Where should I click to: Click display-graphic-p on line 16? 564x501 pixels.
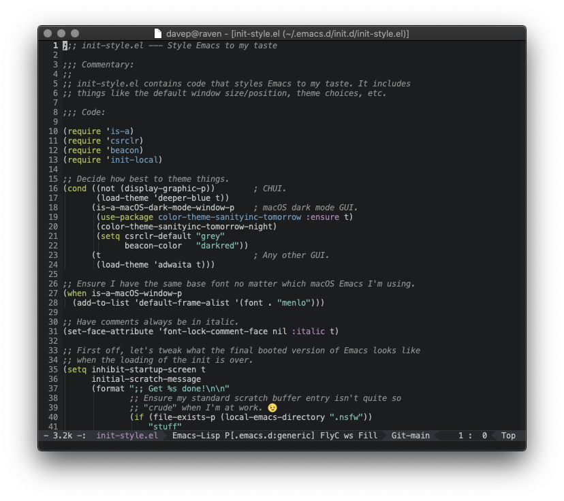[x=165, y=189]
